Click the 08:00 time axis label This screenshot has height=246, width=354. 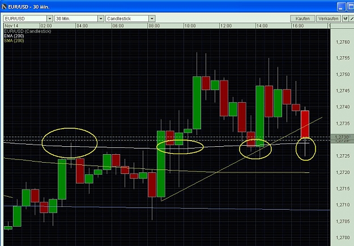tap(154, 26)
